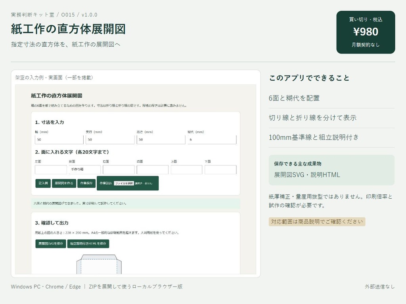Click the 奥行 (mm) depth input field
The width and height of the screenshot is (406, 304).
pyautogui.click(x=110, y=140)
